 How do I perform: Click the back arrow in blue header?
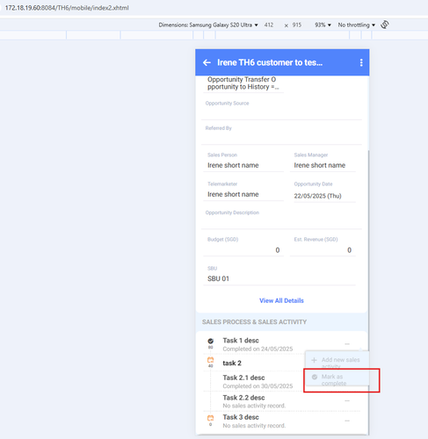coord(207,62)
